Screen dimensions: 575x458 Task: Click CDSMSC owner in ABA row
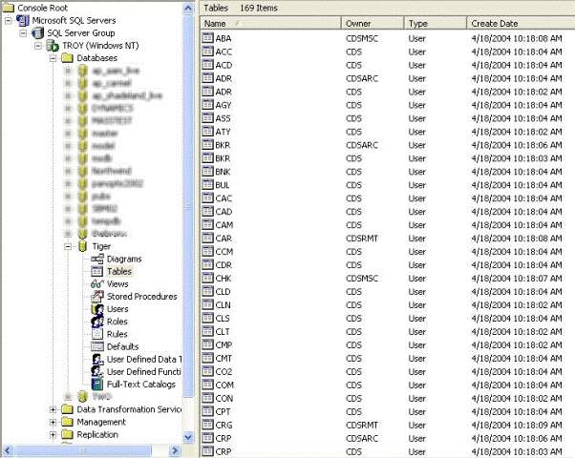pos(362,38)
